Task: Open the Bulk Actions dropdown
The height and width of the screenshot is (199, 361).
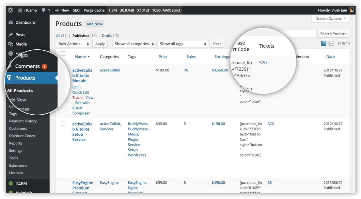Action: [73, 44]
